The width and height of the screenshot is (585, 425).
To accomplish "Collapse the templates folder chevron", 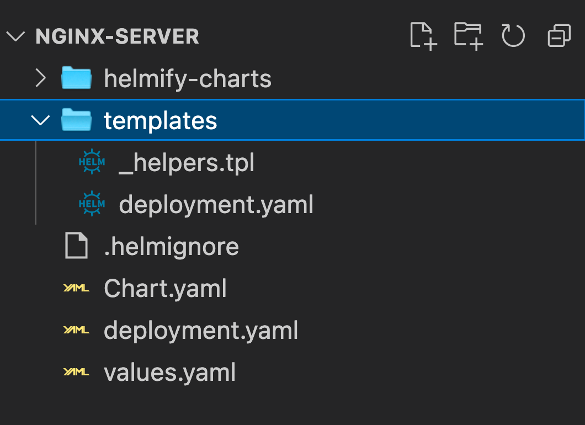I will 40,120.
